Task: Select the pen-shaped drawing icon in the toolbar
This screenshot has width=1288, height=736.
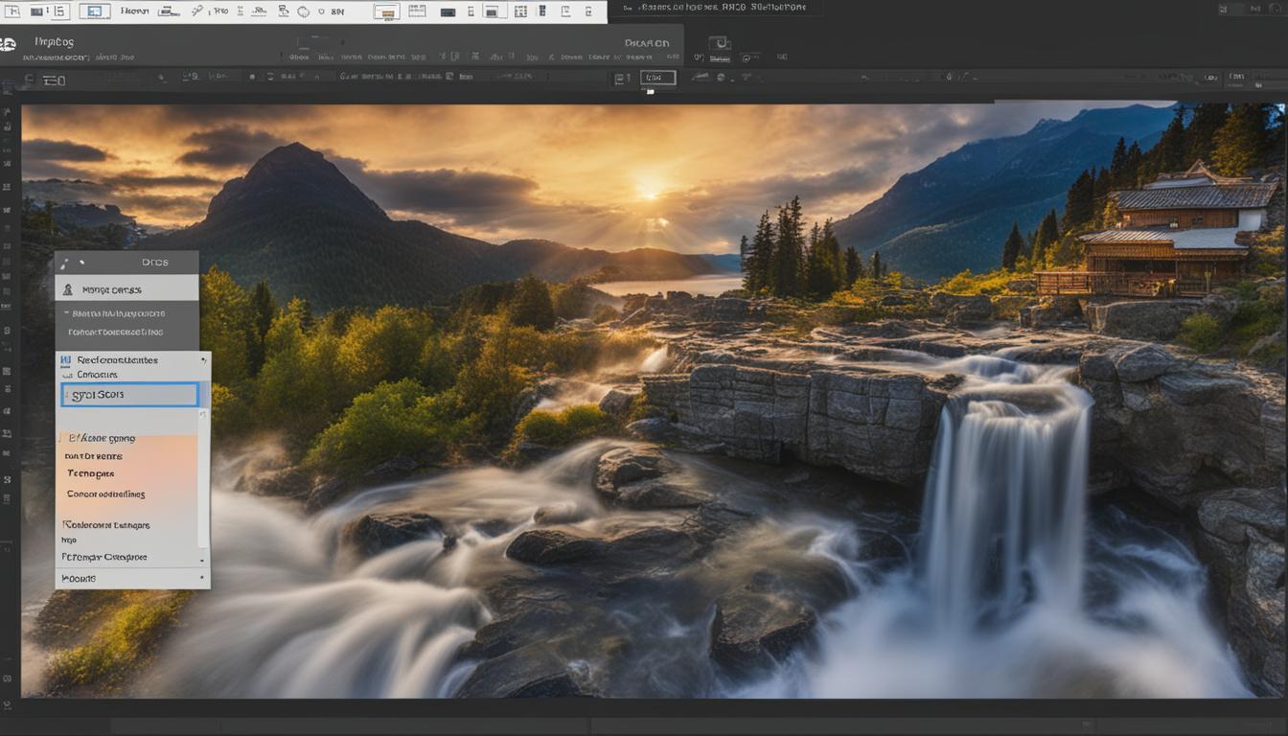Action: (x=195, y=11)
